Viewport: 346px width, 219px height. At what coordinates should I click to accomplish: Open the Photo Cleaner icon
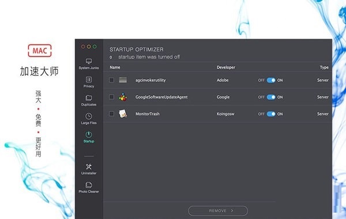[x=89, y=185]
